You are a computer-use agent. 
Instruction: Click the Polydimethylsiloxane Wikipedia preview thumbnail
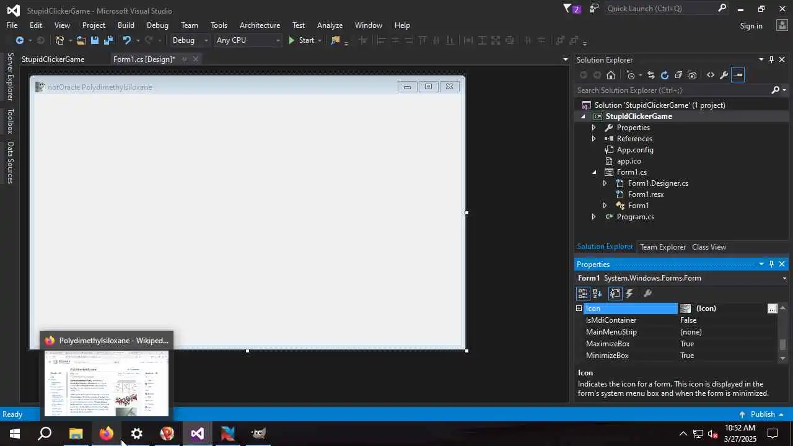[x=107, y=384]
